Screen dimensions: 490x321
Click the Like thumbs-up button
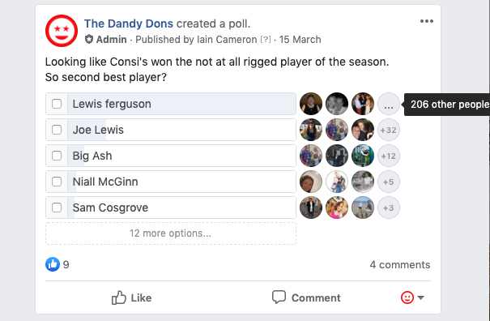131,297
